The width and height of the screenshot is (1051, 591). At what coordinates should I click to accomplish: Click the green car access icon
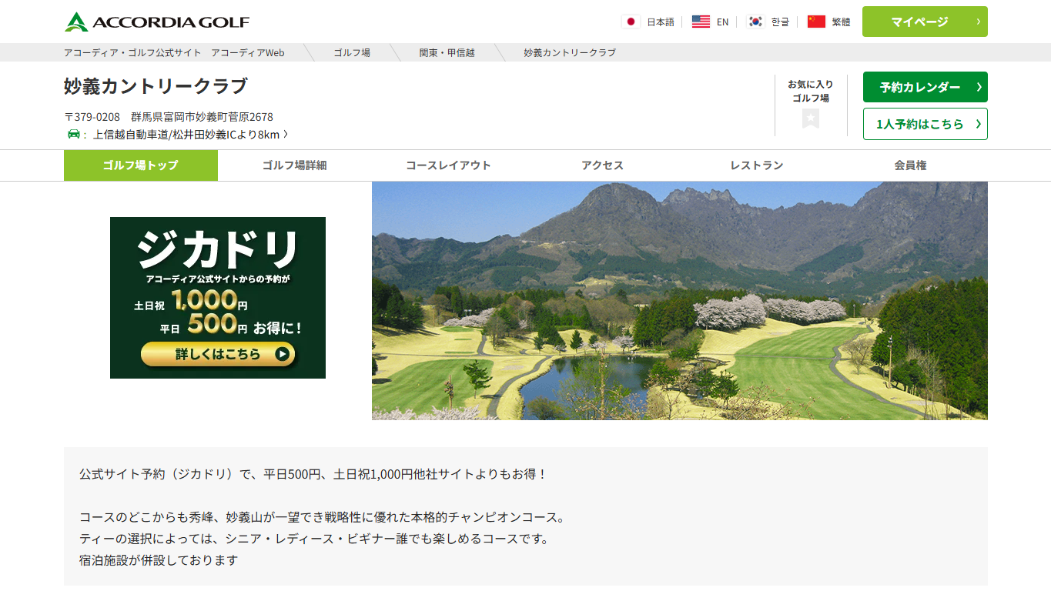(x=74, y=134)
